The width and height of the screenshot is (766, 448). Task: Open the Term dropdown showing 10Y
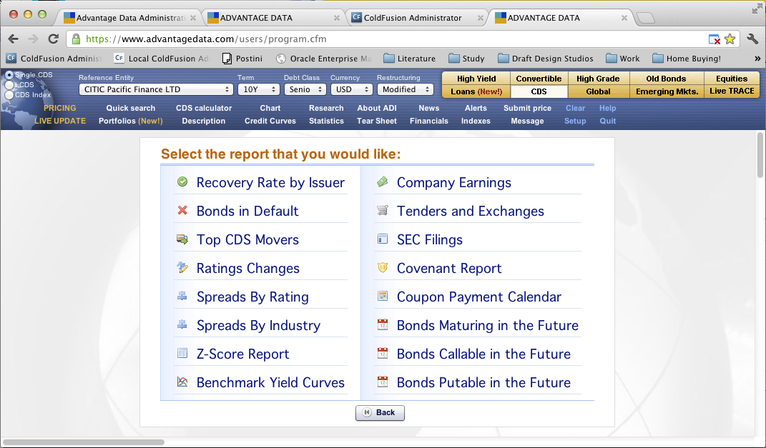(x=258, y=89)
